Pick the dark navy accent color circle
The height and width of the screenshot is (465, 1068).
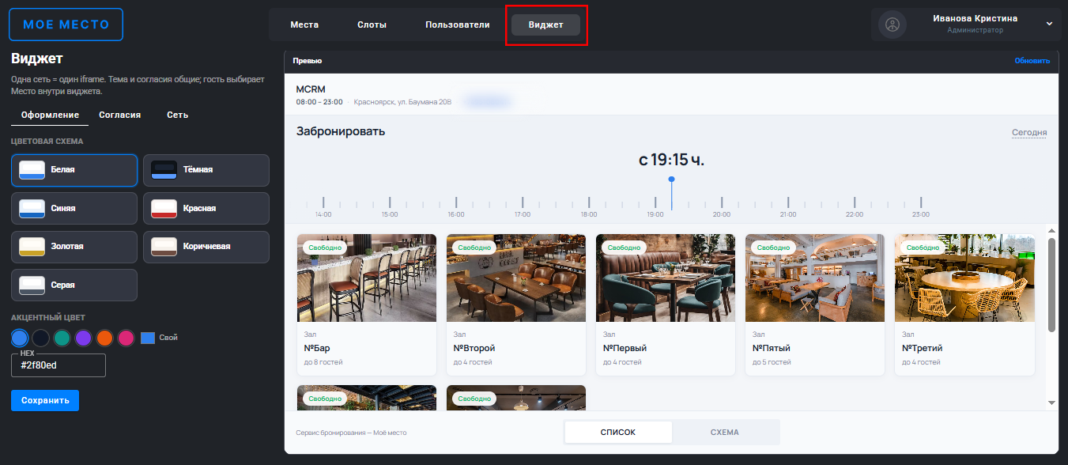(x=41, y=338)
